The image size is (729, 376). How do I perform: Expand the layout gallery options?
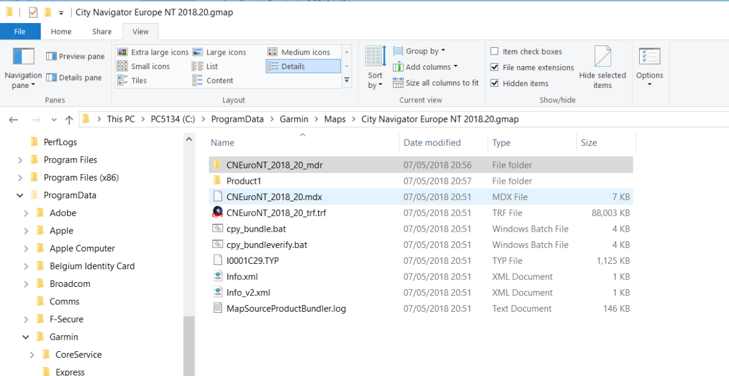click(x=347, y=80)
